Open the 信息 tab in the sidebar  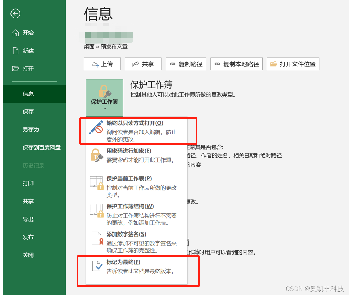(35, 94)
